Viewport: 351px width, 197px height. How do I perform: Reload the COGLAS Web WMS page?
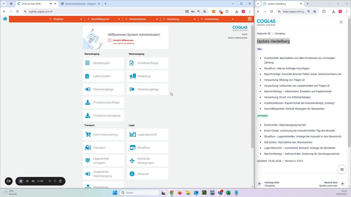[x=17, y=11]
